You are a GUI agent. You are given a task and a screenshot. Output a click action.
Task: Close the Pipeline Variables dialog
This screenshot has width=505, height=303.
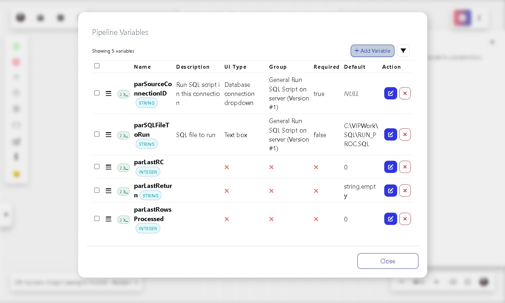(388, 261)
